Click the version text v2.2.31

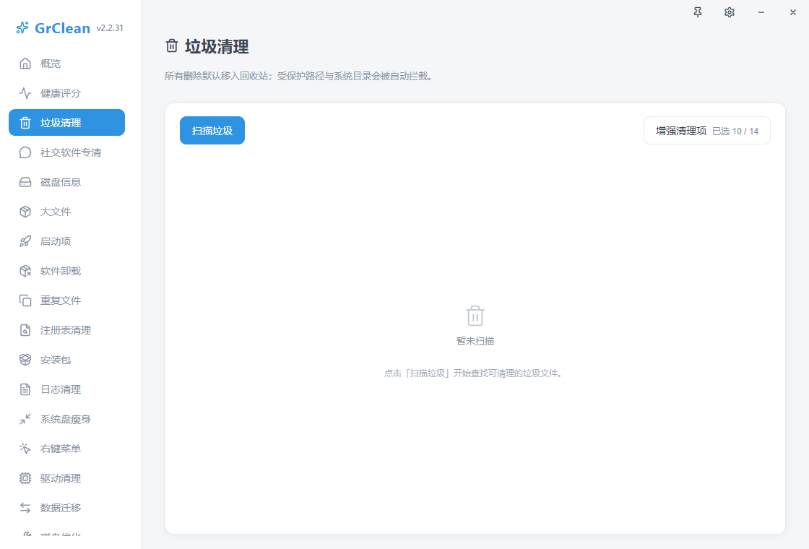point(110,28)
